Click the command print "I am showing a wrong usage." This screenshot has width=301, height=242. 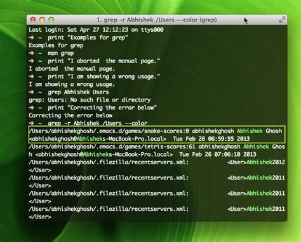pyautogui.click(x=104, y=76)
